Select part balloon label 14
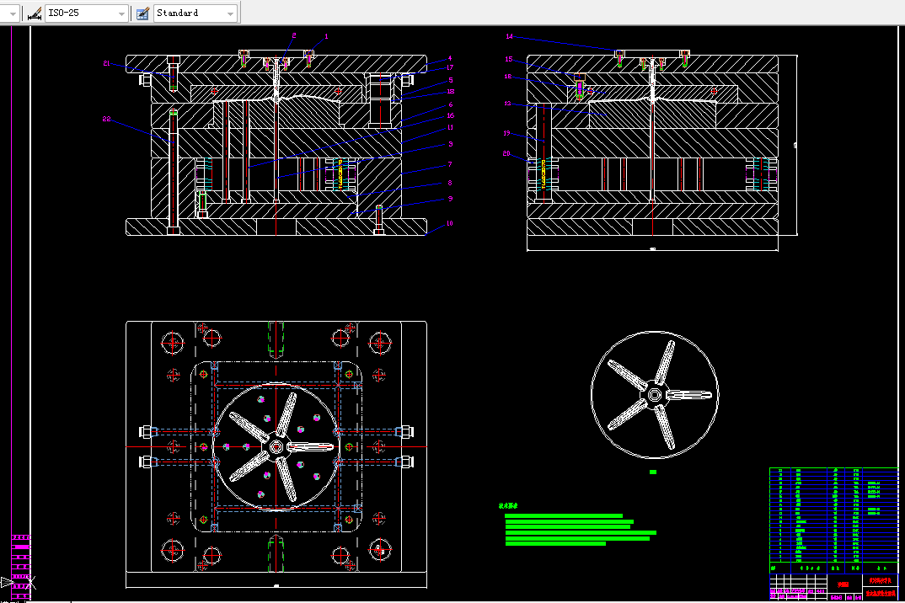Screen dimensions: 905x603 [x=509, y=36]
